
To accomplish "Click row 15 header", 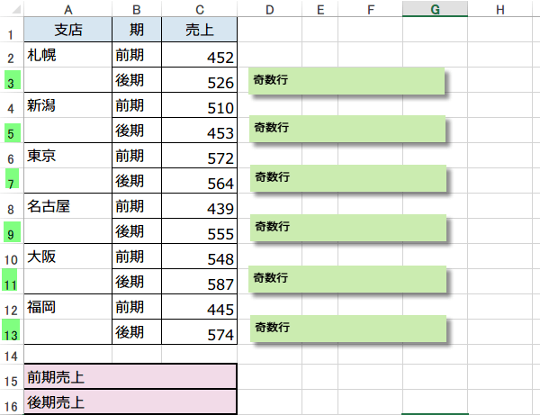I will point(11,377).
